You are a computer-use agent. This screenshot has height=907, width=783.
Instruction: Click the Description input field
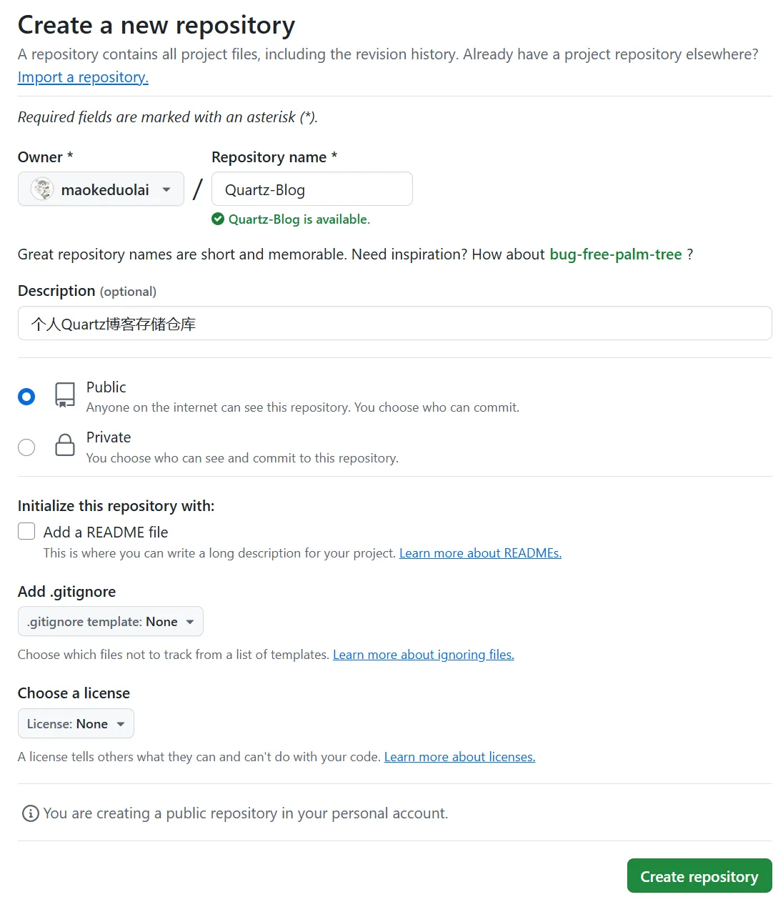click(394, 323)
